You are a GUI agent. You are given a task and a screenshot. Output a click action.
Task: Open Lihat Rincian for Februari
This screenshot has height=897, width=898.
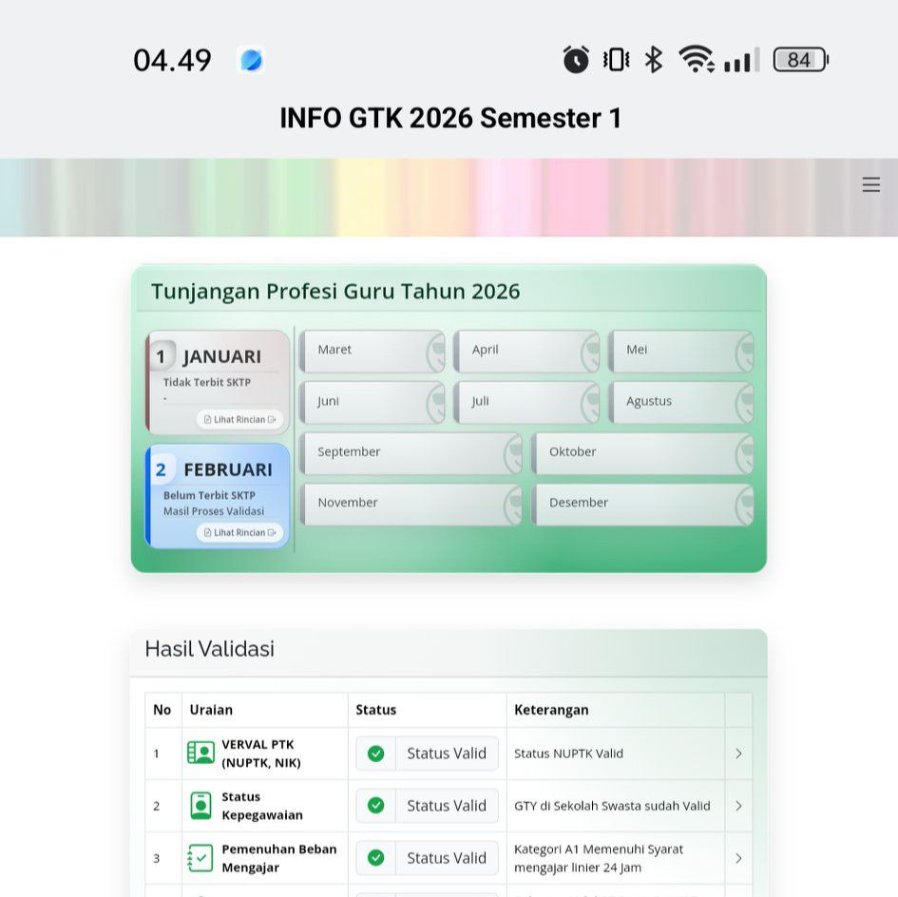(240, 532)
